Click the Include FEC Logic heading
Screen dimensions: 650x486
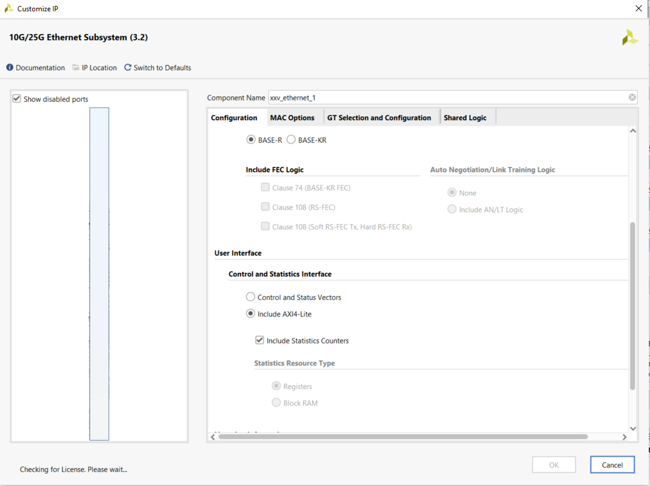(x=274, y=170)
